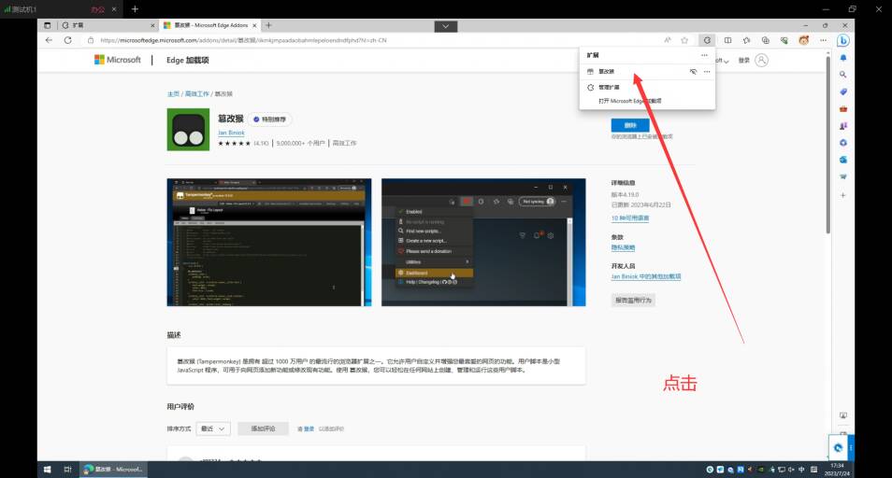Click the Tampermonkey extension large icon
Image resolution: width=892 pixels, height=478 pixels.
tap(188, 130)
